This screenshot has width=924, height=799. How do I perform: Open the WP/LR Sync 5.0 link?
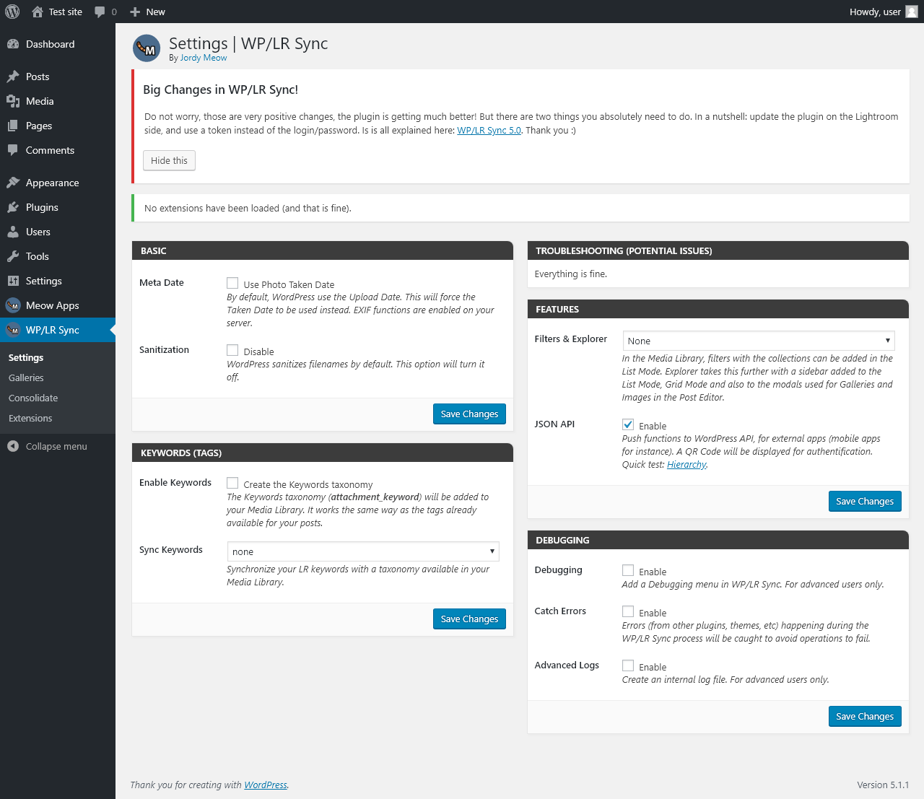click(x=489, y=131)
